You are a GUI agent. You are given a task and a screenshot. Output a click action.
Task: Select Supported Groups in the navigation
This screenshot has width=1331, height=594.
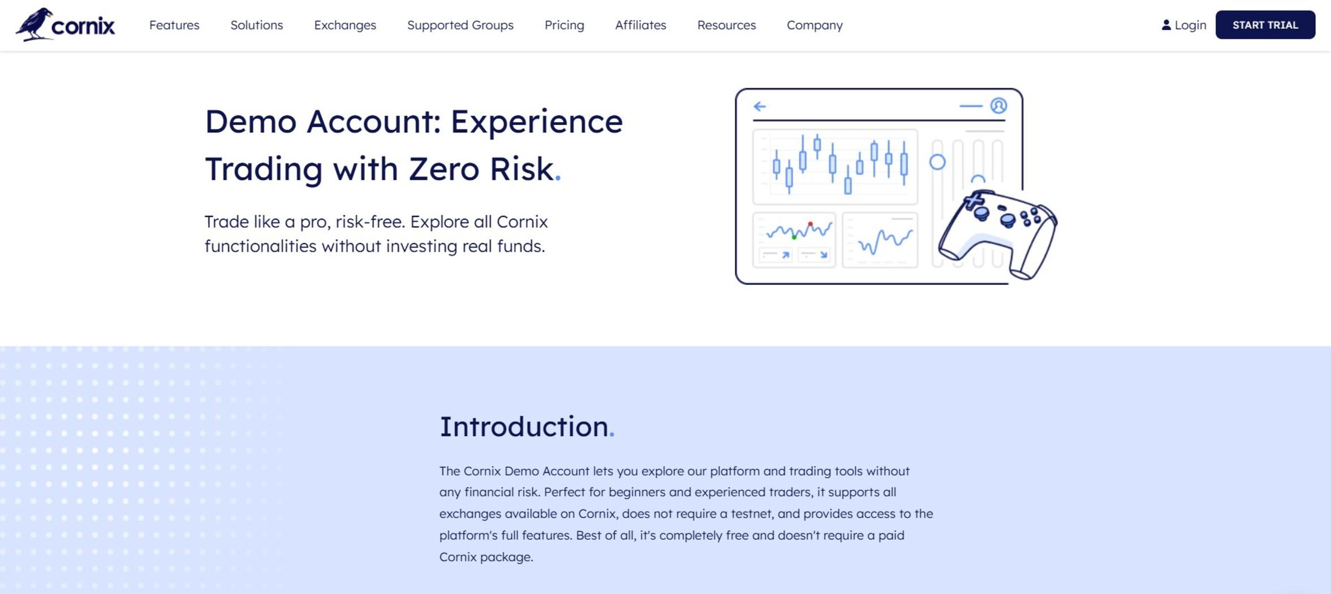click(x=460, y=25)
